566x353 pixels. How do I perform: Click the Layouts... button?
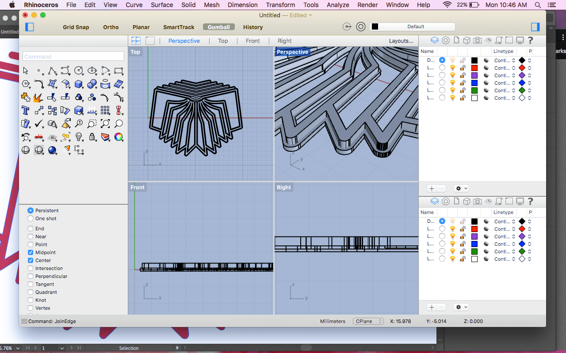[401, 41]
